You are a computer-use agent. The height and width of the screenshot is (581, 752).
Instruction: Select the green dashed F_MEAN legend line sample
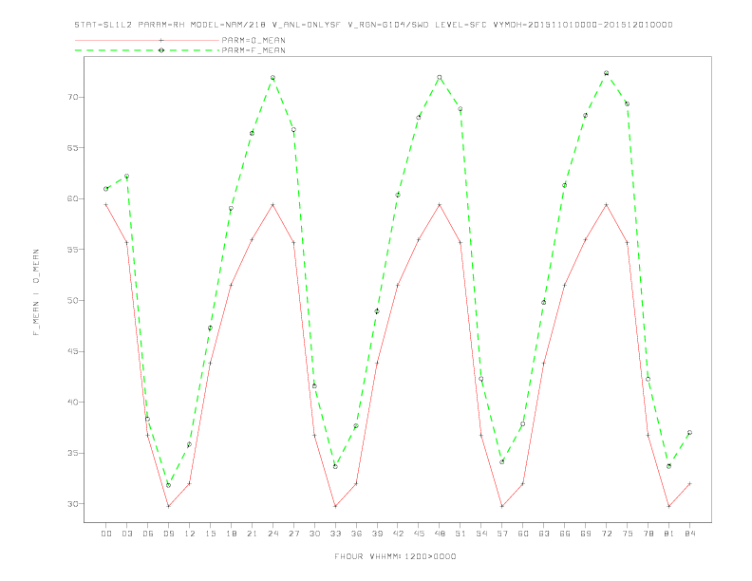tap(147, 50)
